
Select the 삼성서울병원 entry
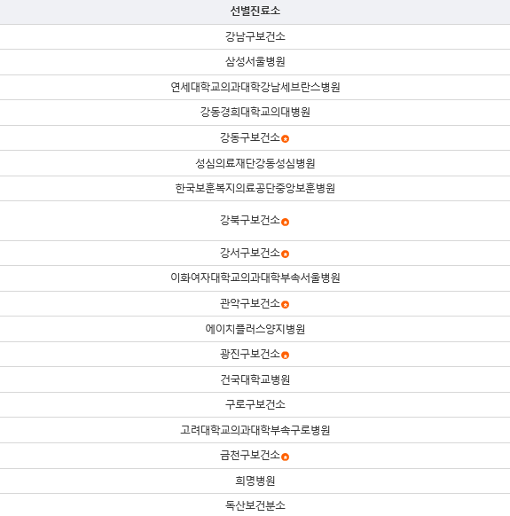pos(255,62)
